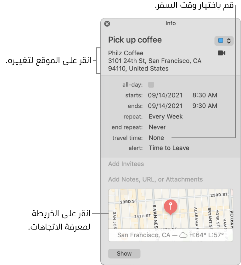This screenshot has height=265, width=241.
Task: Select the end time 9:30 AM
Action: point(205,106)
